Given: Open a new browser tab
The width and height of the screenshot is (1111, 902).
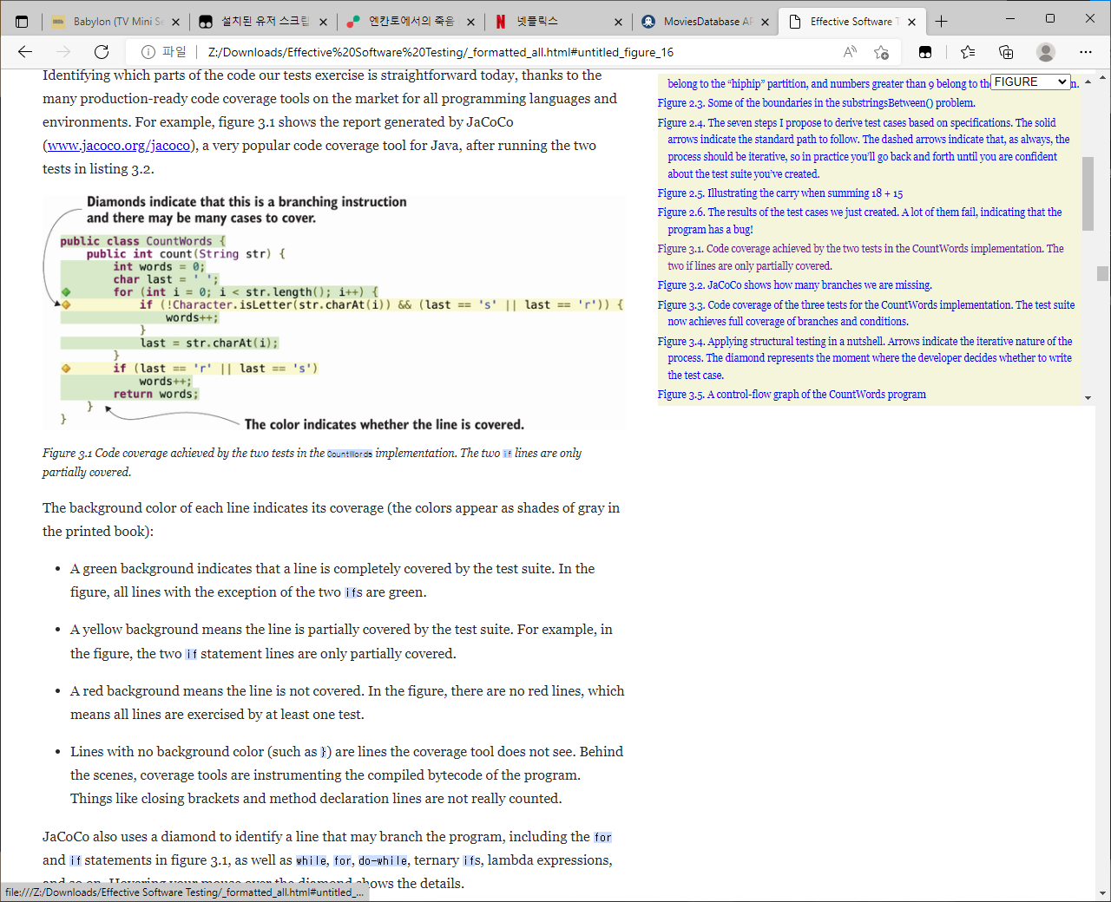Looking at the screenshot, I should (x=942, y=21).
